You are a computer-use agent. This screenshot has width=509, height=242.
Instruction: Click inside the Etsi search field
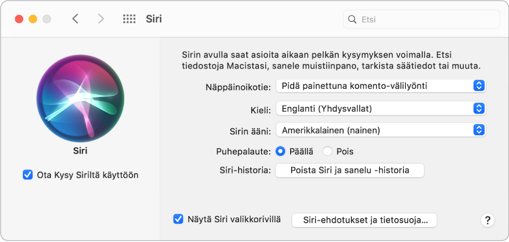pos(421,19)
